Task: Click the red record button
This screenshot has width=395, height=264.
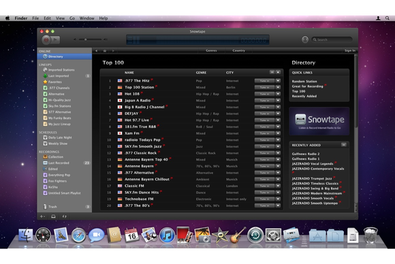Action: (46, 39)
